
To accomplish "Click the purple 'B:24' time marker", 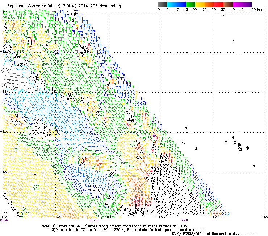I will pyautogui.click(x=4, y=220).
